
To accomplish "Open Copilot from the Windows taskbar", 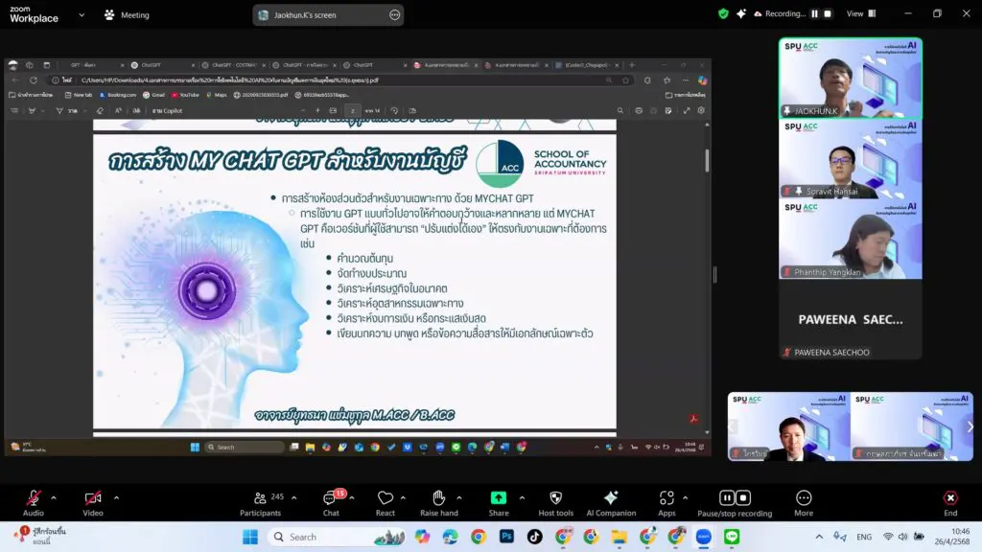I will pos(422,537).
